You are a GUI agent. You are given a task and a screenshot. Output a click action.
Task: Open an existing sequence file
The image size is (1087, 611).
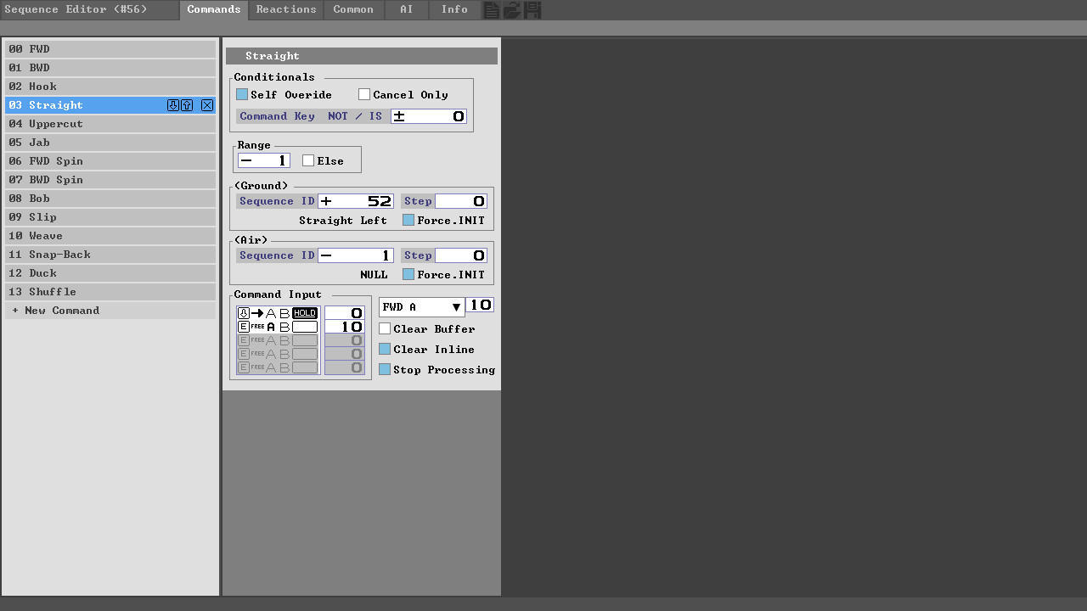click(511, 9)
